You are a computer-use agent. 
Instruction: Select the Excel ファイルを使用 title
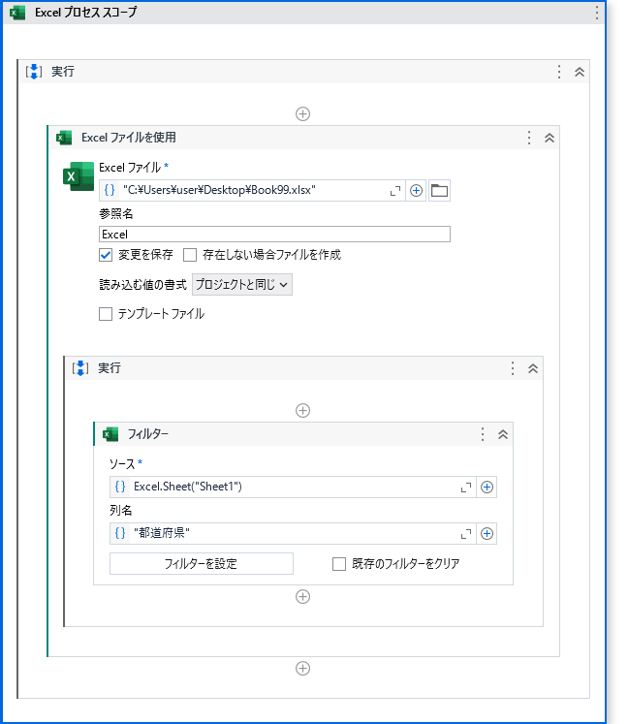point(129,138)
